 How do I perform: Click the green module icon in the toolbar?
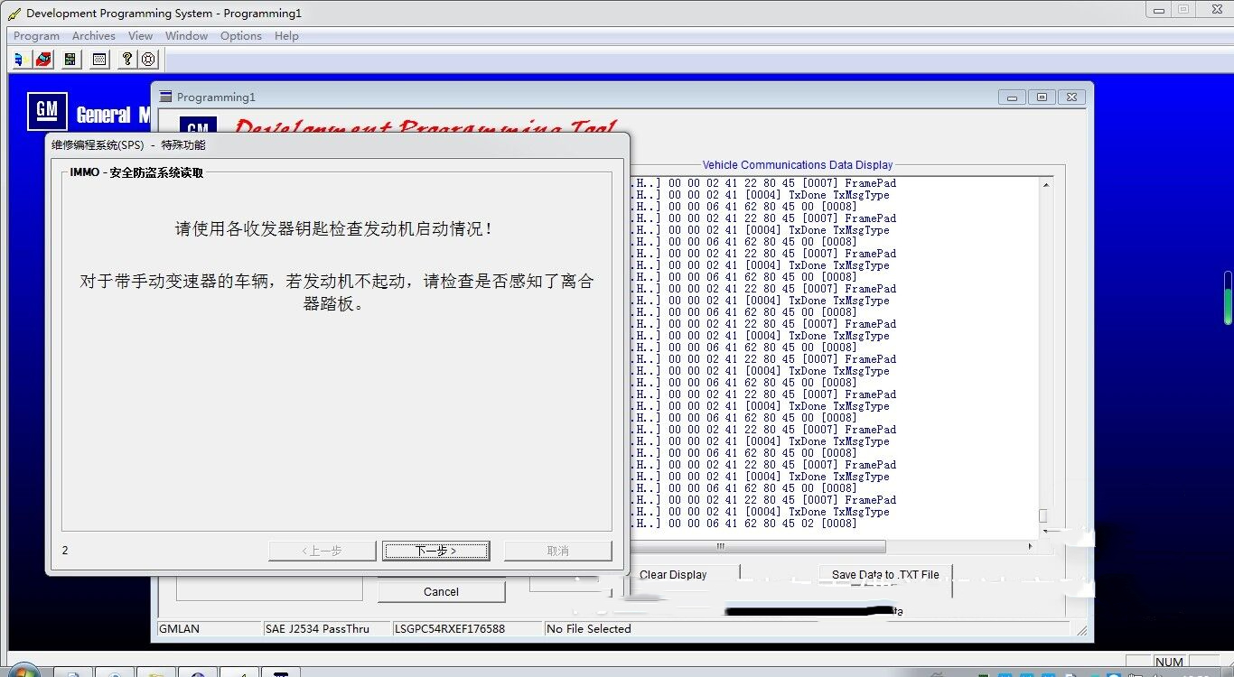click(x=70, y=60)
